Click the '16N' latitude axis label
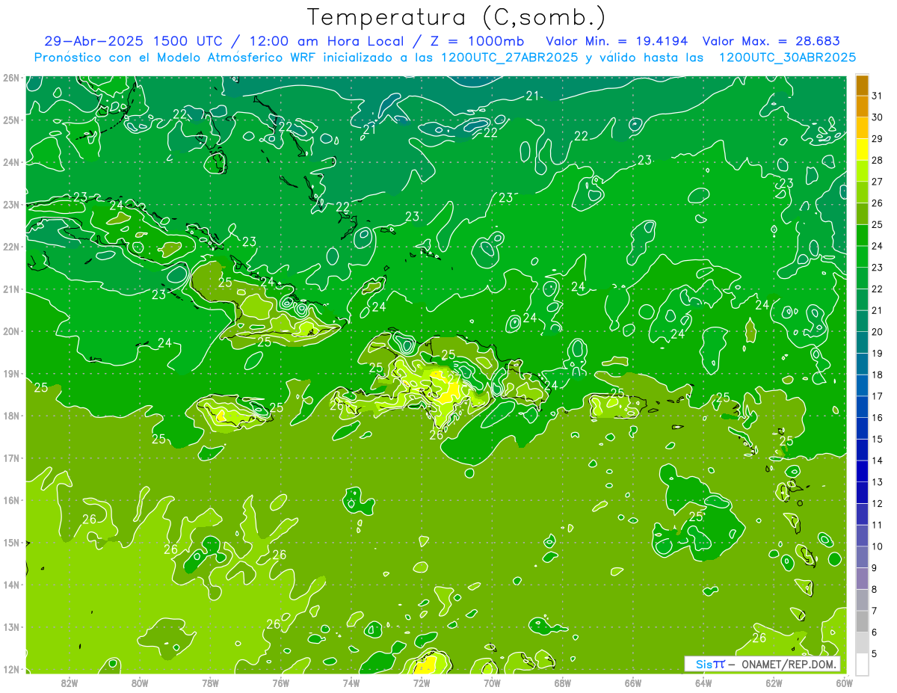897x693 pixels. pyautogui.click(x=11, y=500)
